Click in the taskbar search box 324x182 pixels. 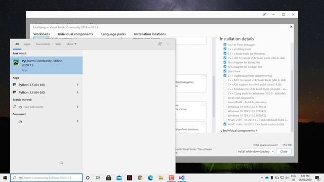(46, 177)
